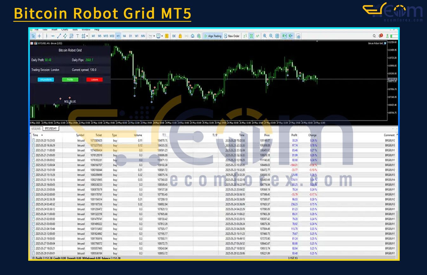The width and height of the screenshot is (427, 275).
Task: Zoom in on the chart
Action: [265, 36]
